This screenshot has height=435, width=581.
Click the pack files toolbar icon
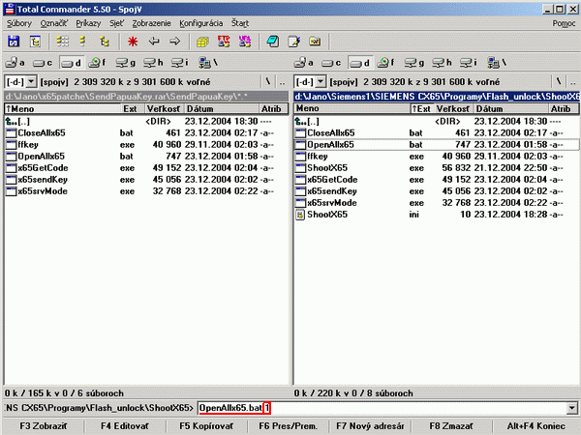coord(202,41)
